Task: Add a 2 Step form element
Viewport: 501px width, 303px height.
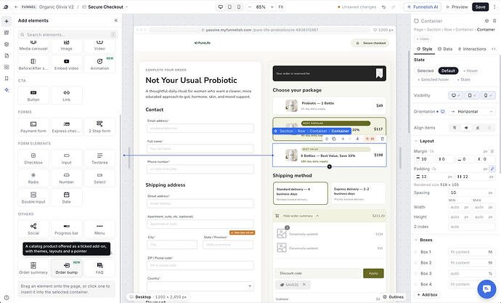Action: pos(99,127)
